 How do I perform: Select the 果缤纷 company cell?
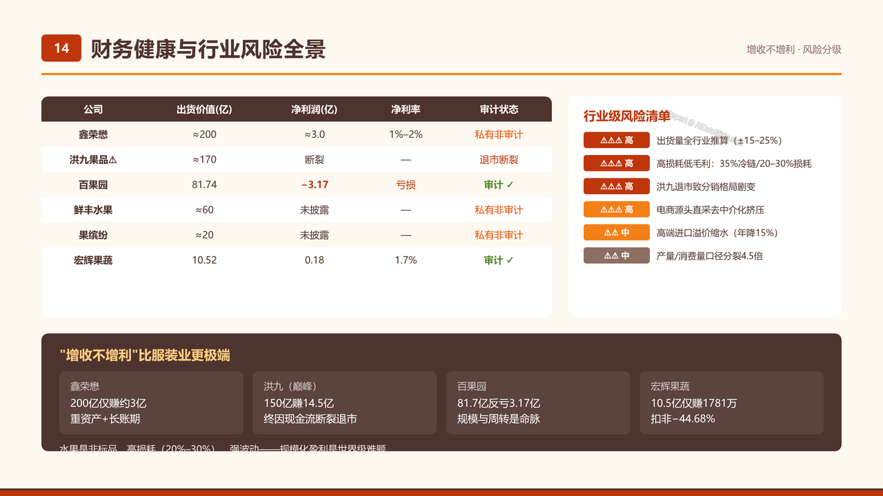93,235
